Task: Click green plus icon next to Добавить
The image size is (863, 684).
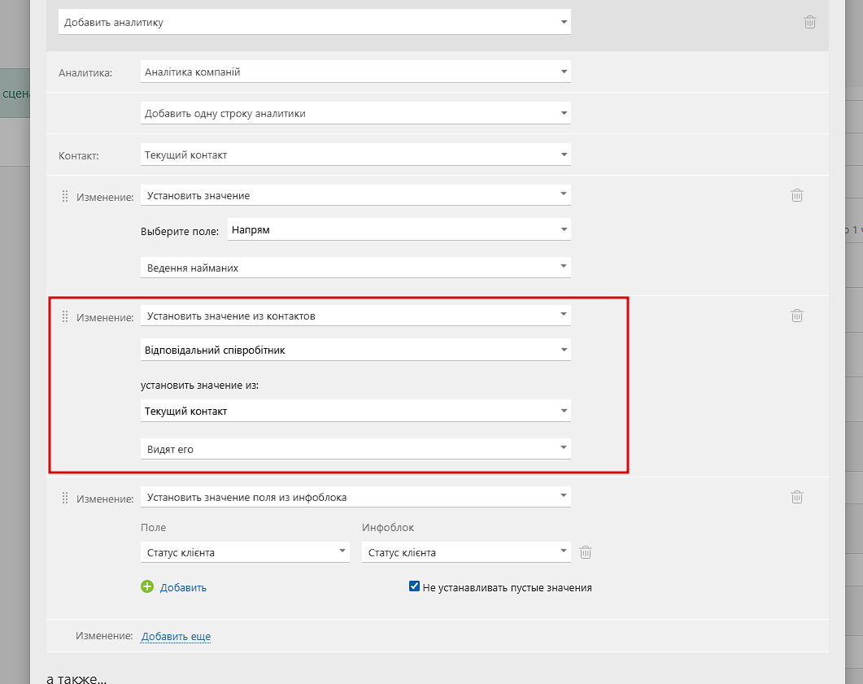Action: click(147, 586)
